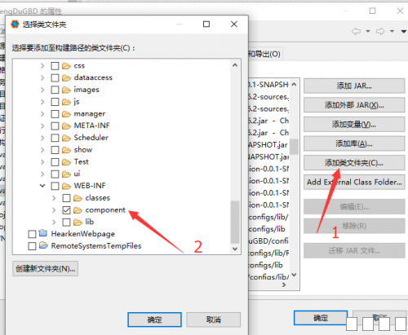Click the RemoteSystemsTempFiles folder icon
Image resolution: width=408 pixels, height=335 pixels.
[43, 245]
